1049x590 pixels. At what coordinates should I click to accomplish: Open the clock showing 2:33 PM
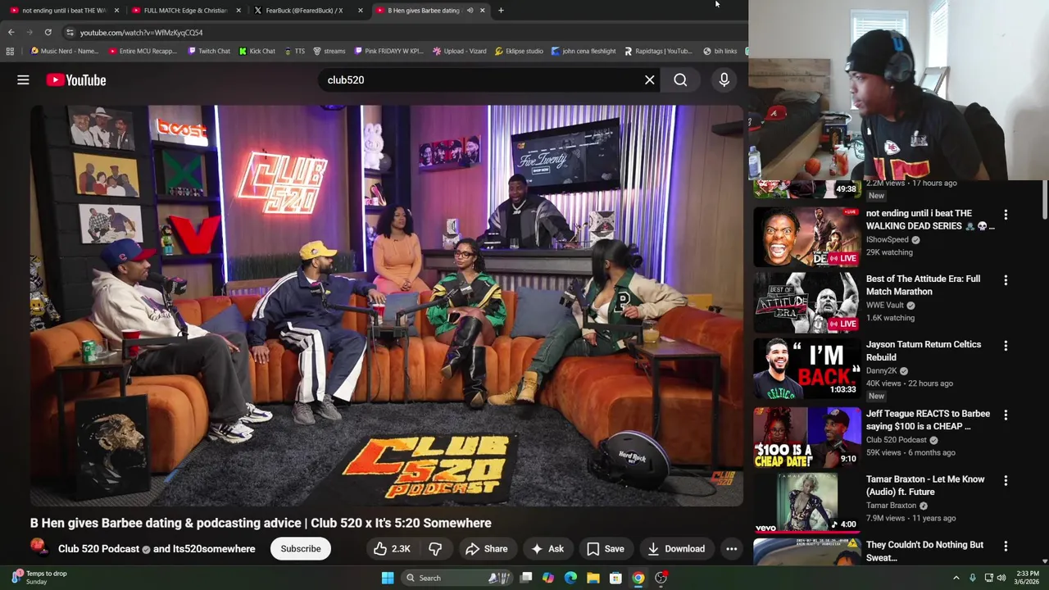1027,578
